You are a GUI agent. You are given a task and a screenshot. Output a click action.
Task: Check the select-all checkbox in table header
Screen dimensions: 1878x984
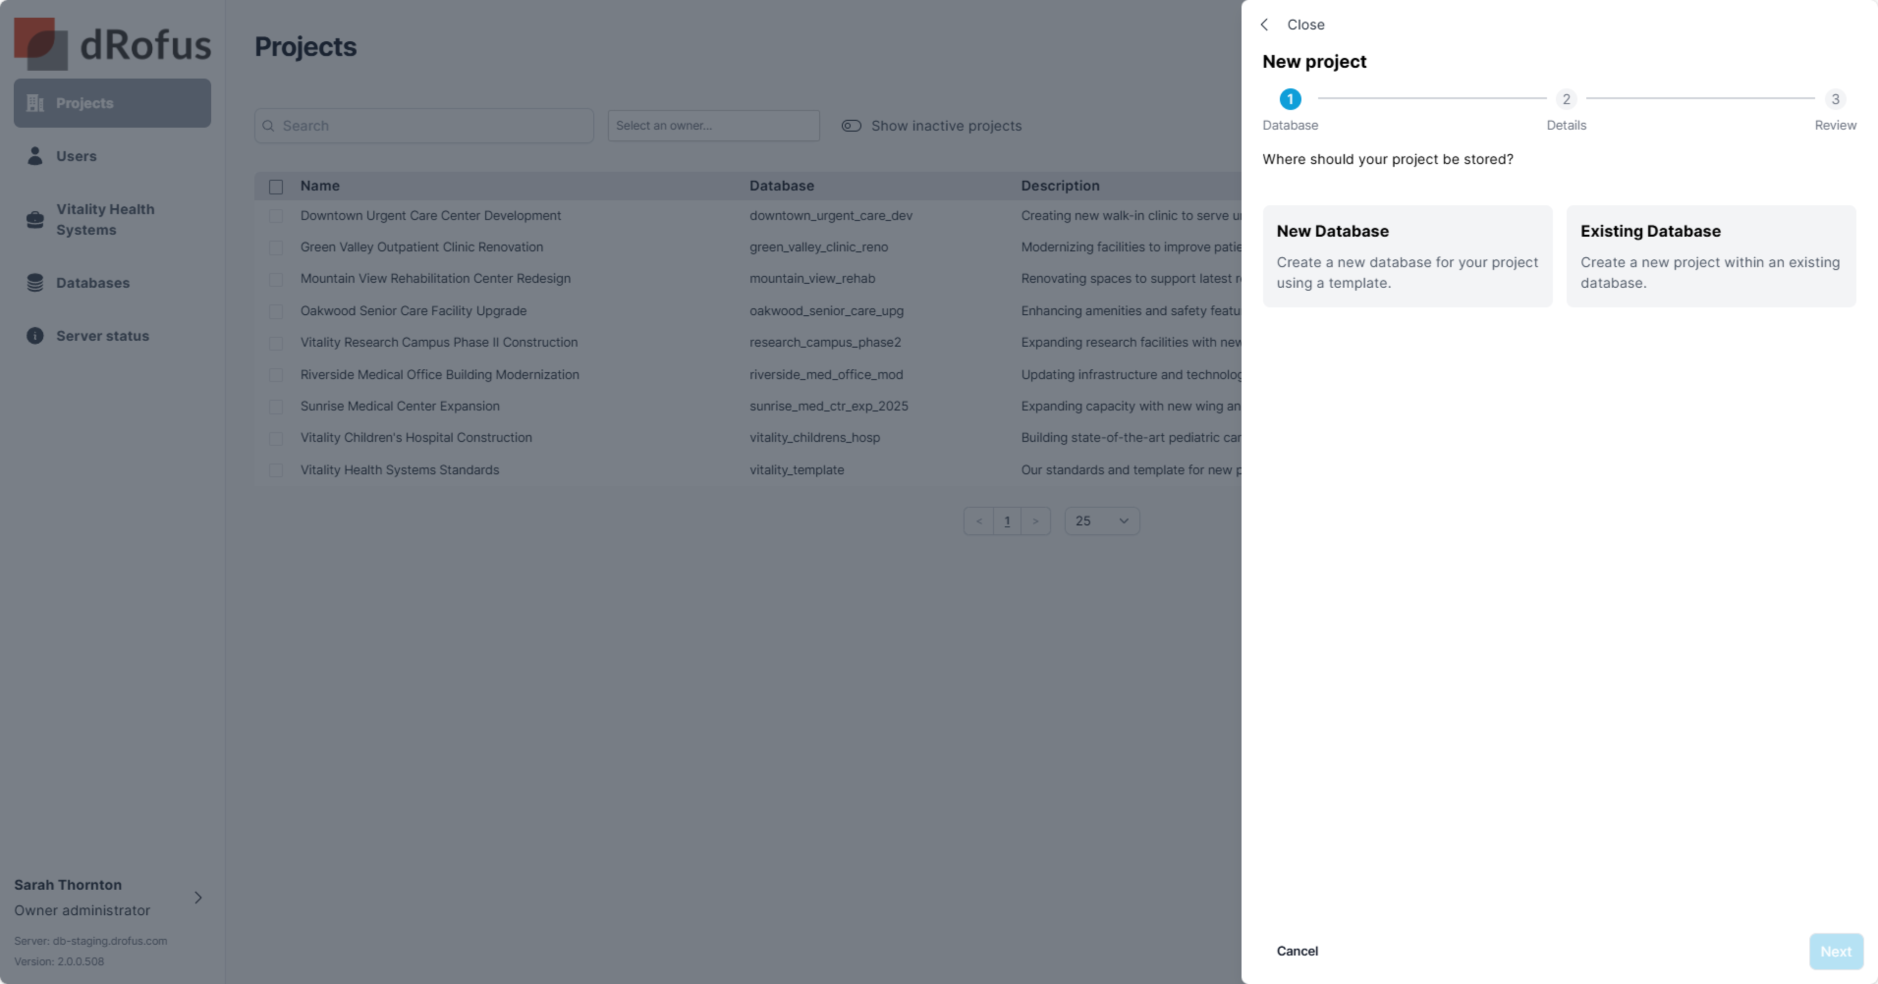[276, 187]
